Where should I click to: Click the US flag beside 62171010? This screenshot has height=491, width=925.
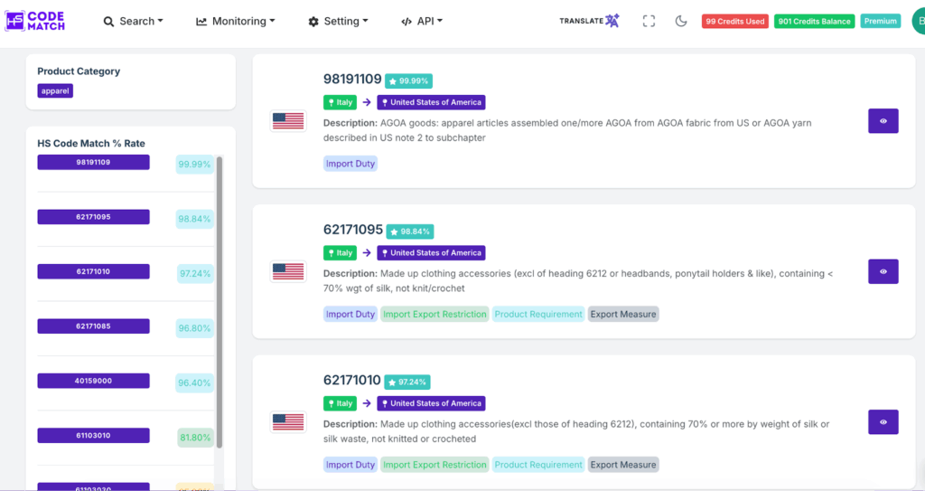pyautogui.click(x=288, y=421)
